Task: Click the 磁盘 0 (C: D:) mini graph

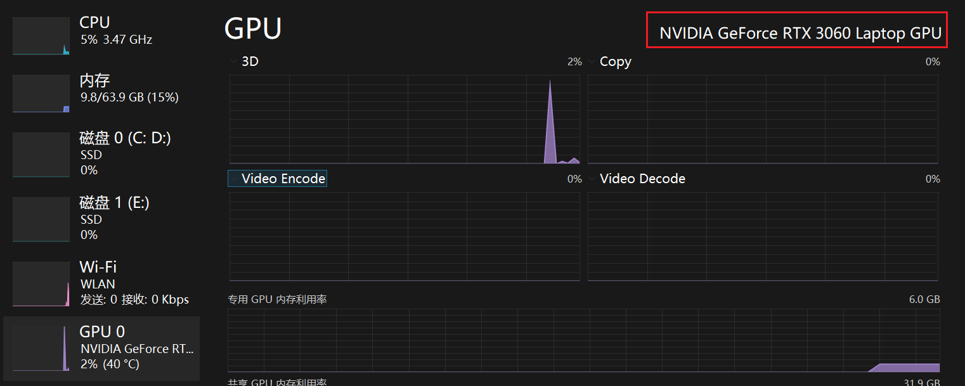Action: (41, 154)
